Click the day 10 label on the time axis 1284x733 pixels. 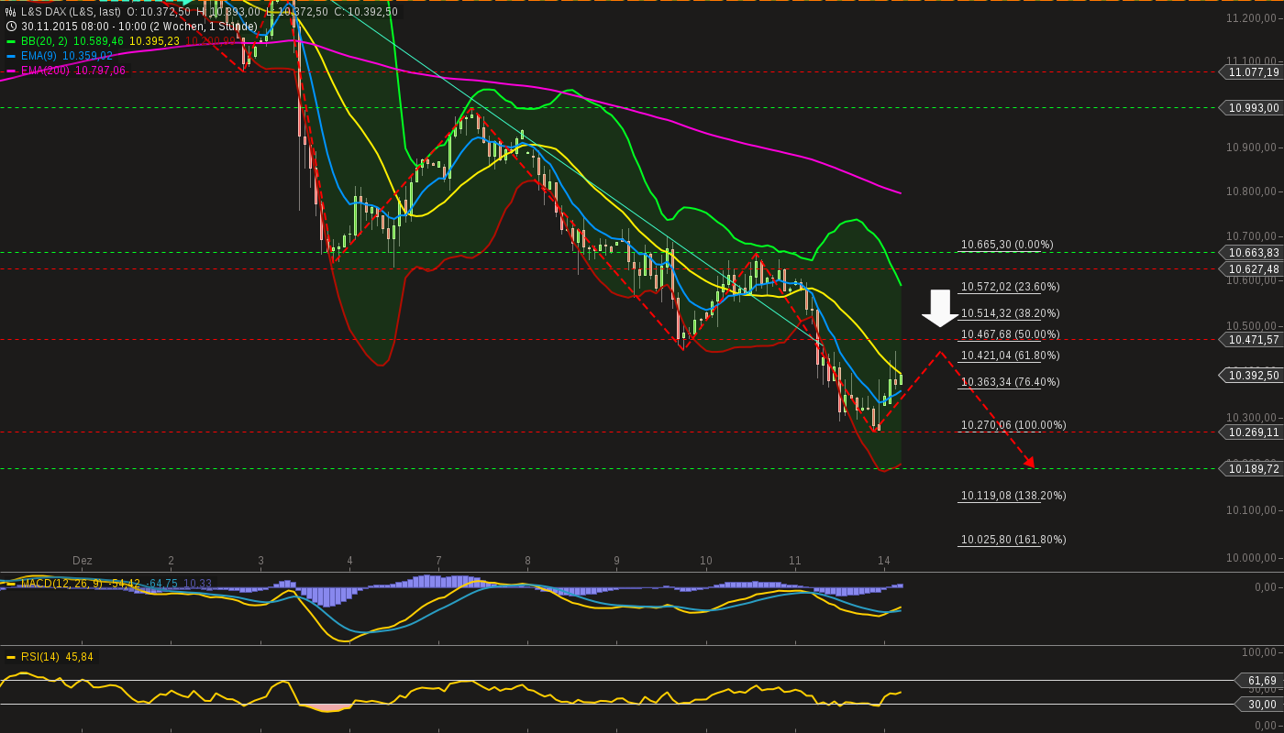[x=705, y=560]
